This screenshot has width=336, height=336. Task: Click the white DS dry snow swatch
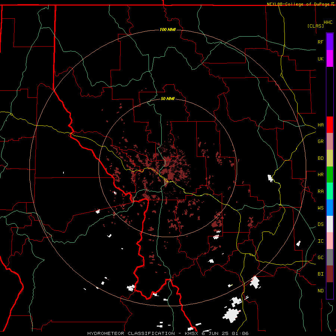coord(330,224)
